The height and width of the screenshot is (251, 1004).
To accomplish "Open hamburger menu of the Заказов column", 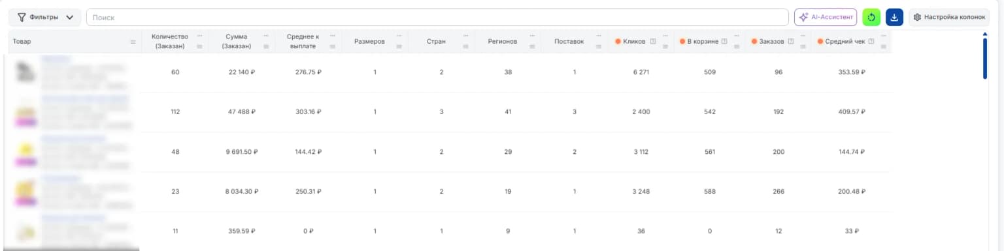I will 803,46.
